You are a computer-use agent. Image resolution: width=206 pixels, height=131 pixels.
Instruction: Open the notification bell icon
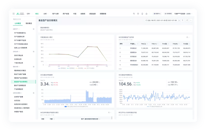click(147, 14)
